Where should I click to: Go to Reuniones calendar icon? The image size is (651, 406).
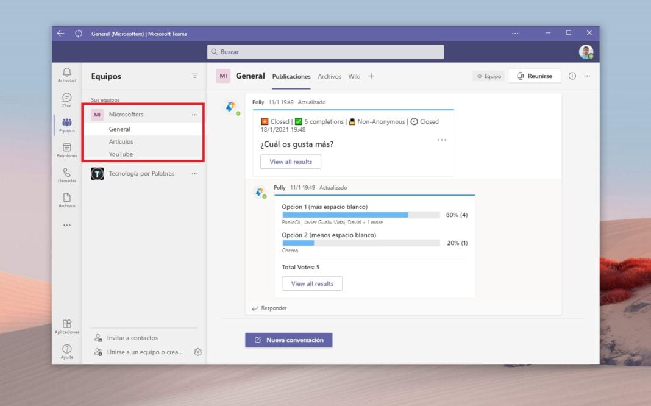click(x=67, y=149)
